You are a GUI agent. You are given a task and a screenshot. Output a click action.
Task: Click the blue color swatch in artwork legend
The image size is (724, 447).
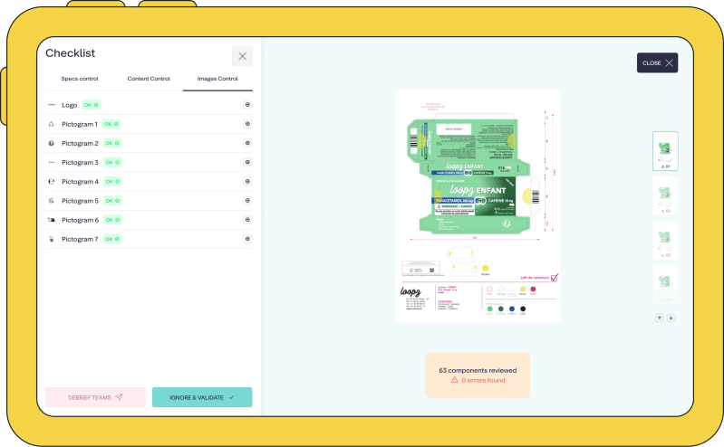512,309
